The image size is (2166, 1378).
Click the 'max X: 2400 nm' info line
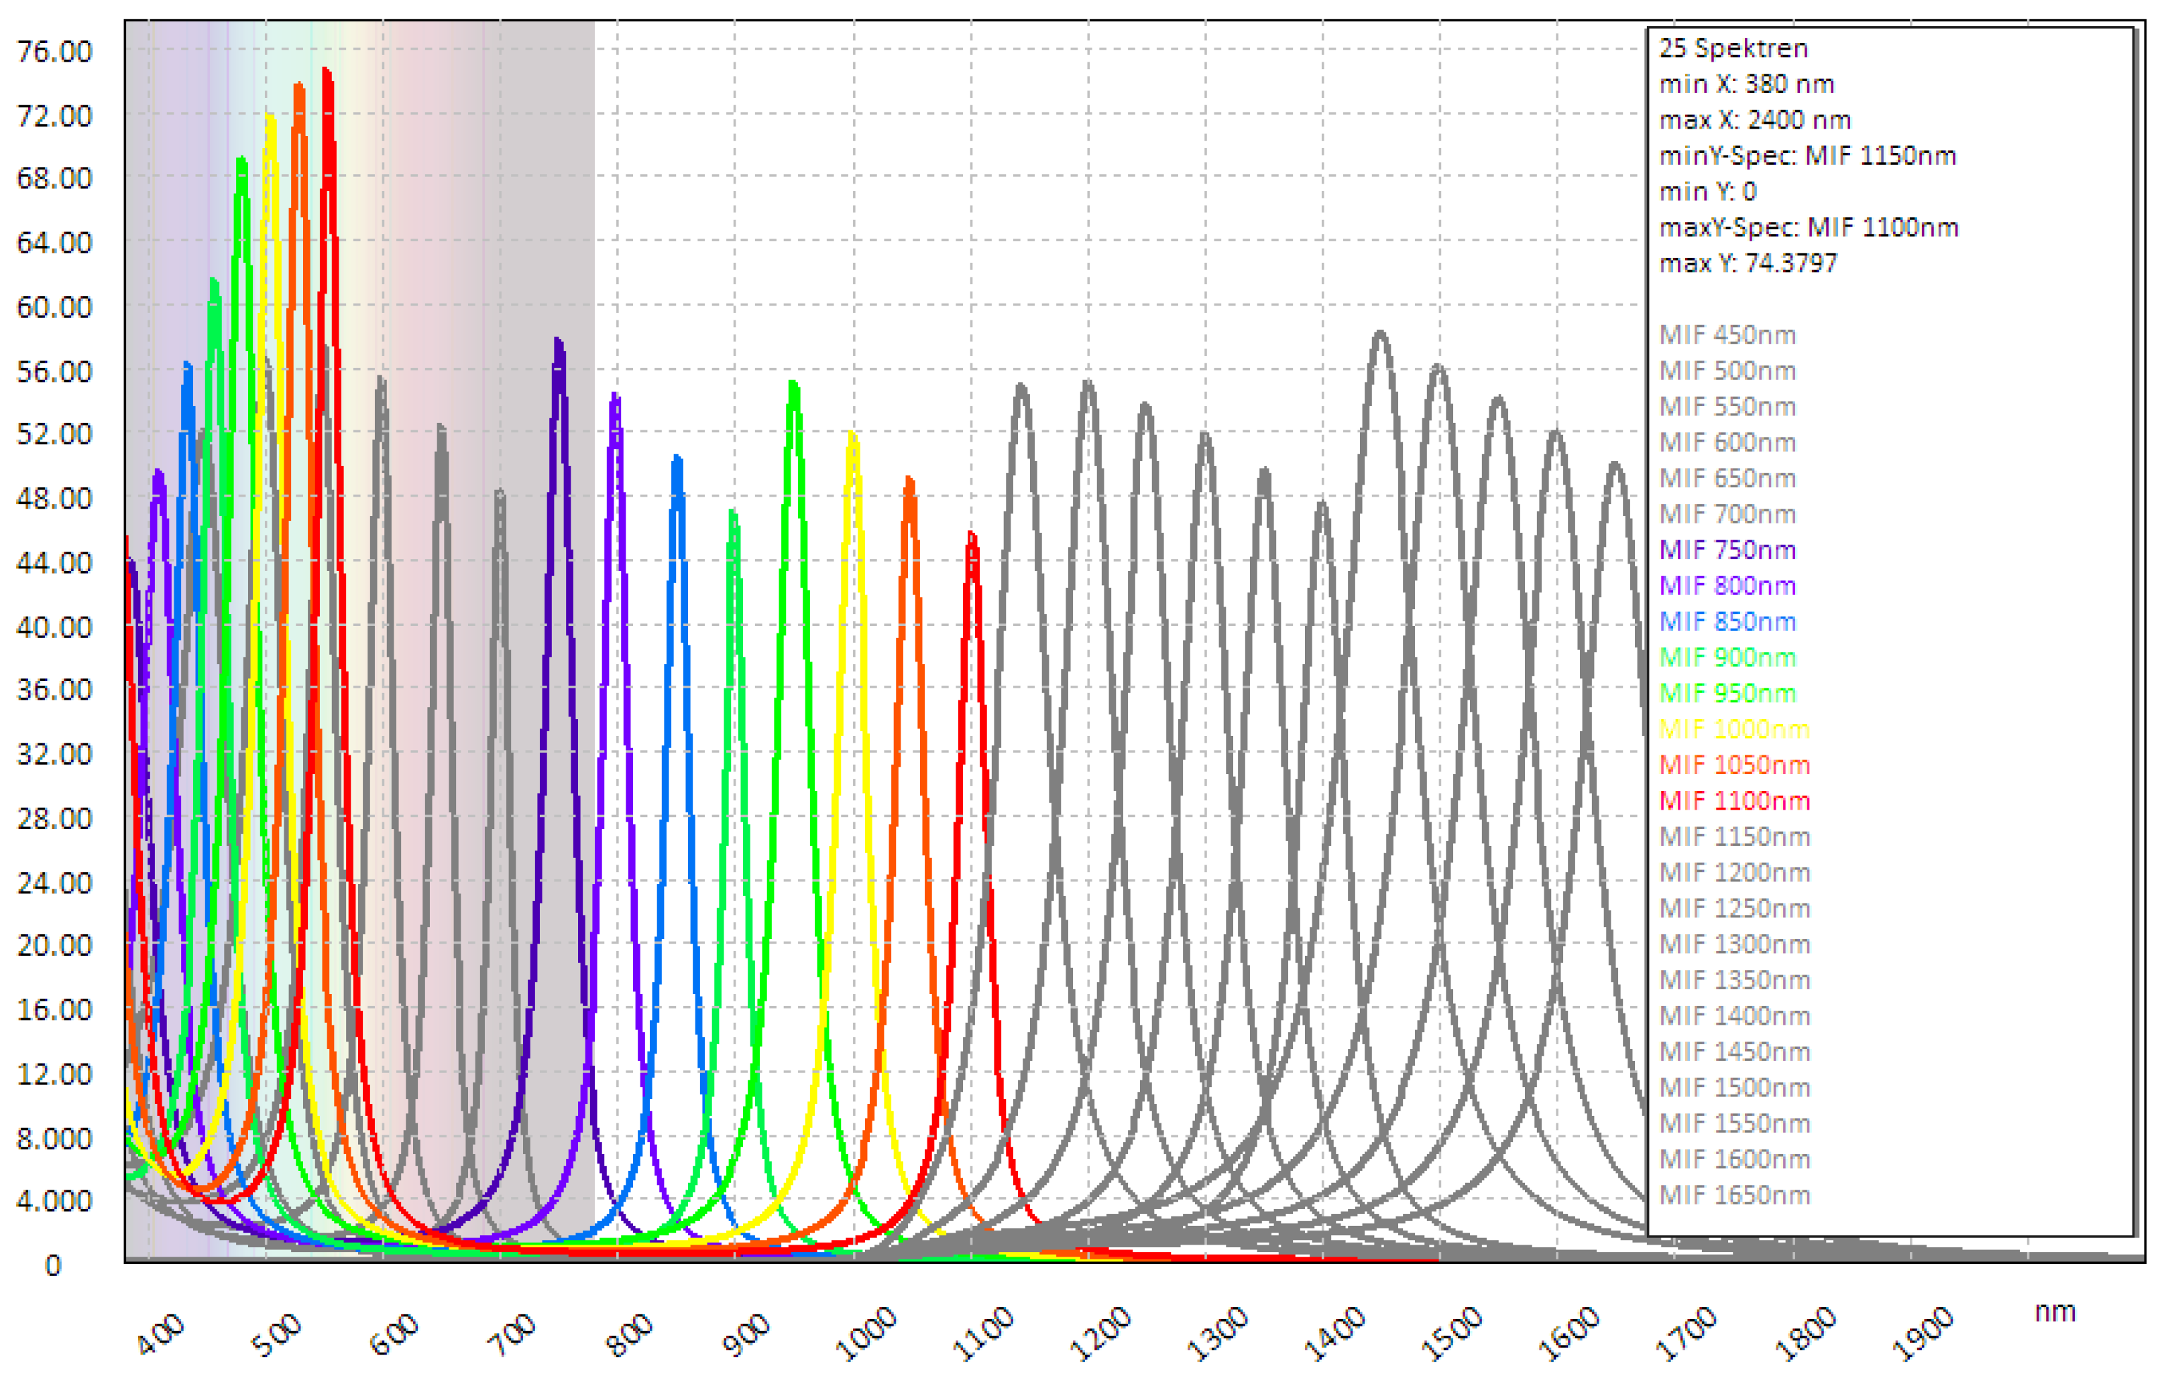point(1755,121)
